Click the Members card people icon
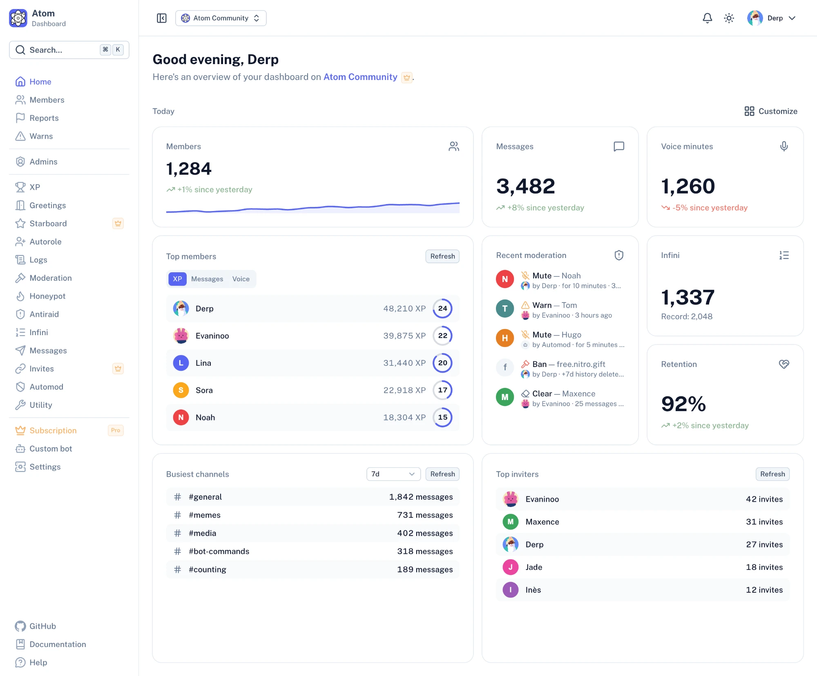The height and width of the screenshot is (676, 817). tap(454, 147)
